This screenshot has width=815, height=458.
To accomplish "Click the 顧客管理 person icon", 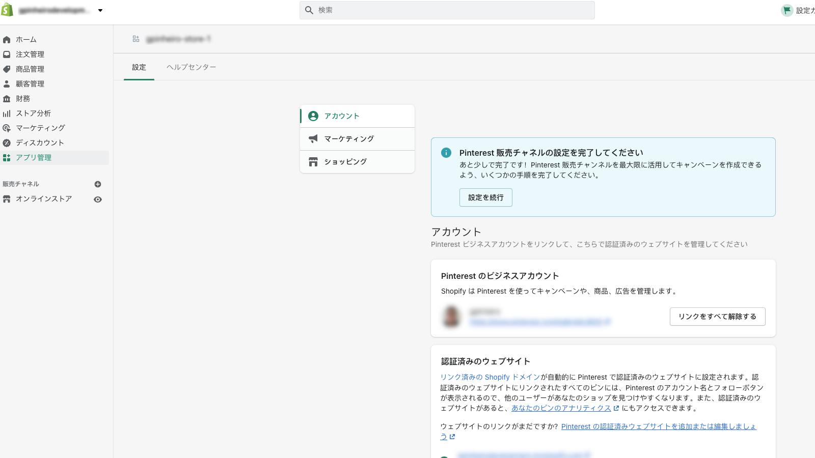I will [x=7, y=84].
